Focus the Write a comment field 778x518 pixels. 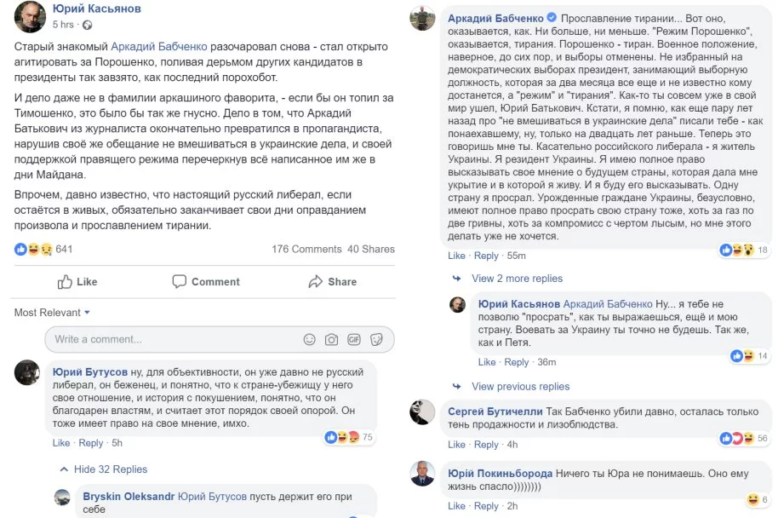(x=170, y=339)
